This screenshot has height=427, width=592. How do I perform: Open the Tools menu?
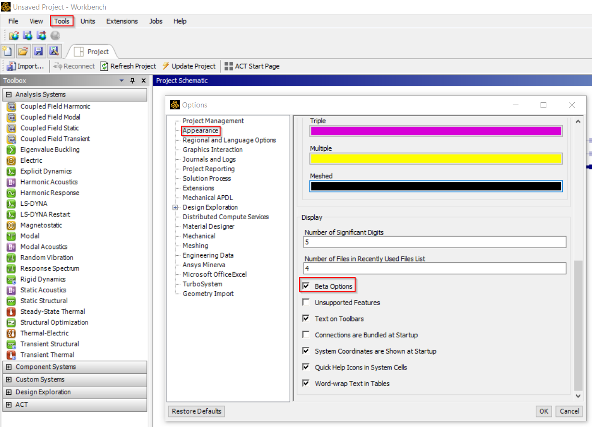[x=62, y=21]
